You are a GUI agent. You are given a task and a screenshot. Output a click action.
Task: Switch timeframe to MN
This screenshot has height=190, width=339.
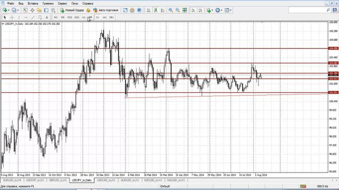pos(111,17)
